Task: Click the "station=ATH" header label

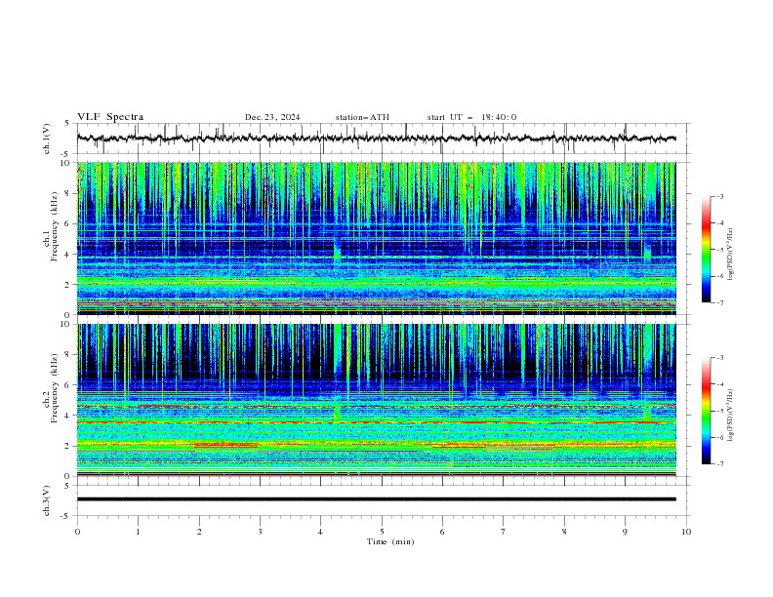Action: click(x=362, y=117)
